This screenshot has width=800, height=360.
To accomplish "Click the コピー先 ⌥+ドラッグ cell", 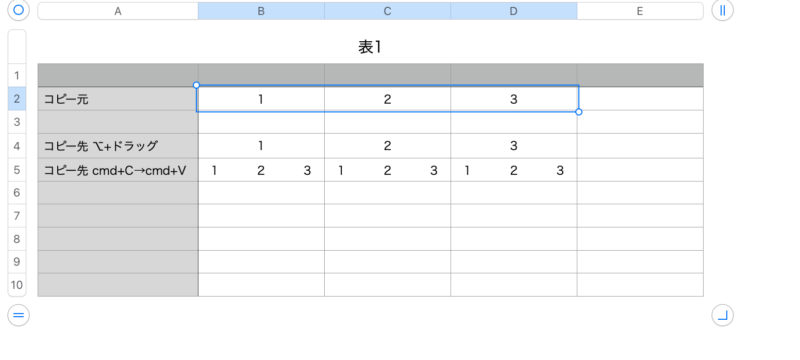I will coord(118,146).
